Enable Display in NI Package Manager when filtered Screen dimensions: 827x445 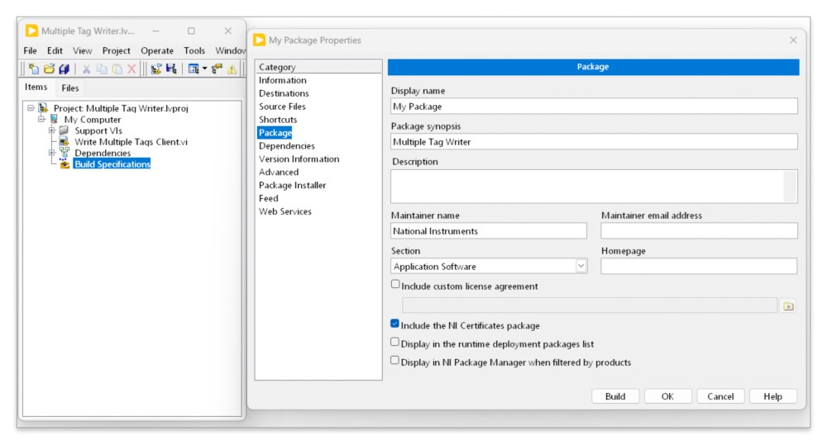click(394, 361)
